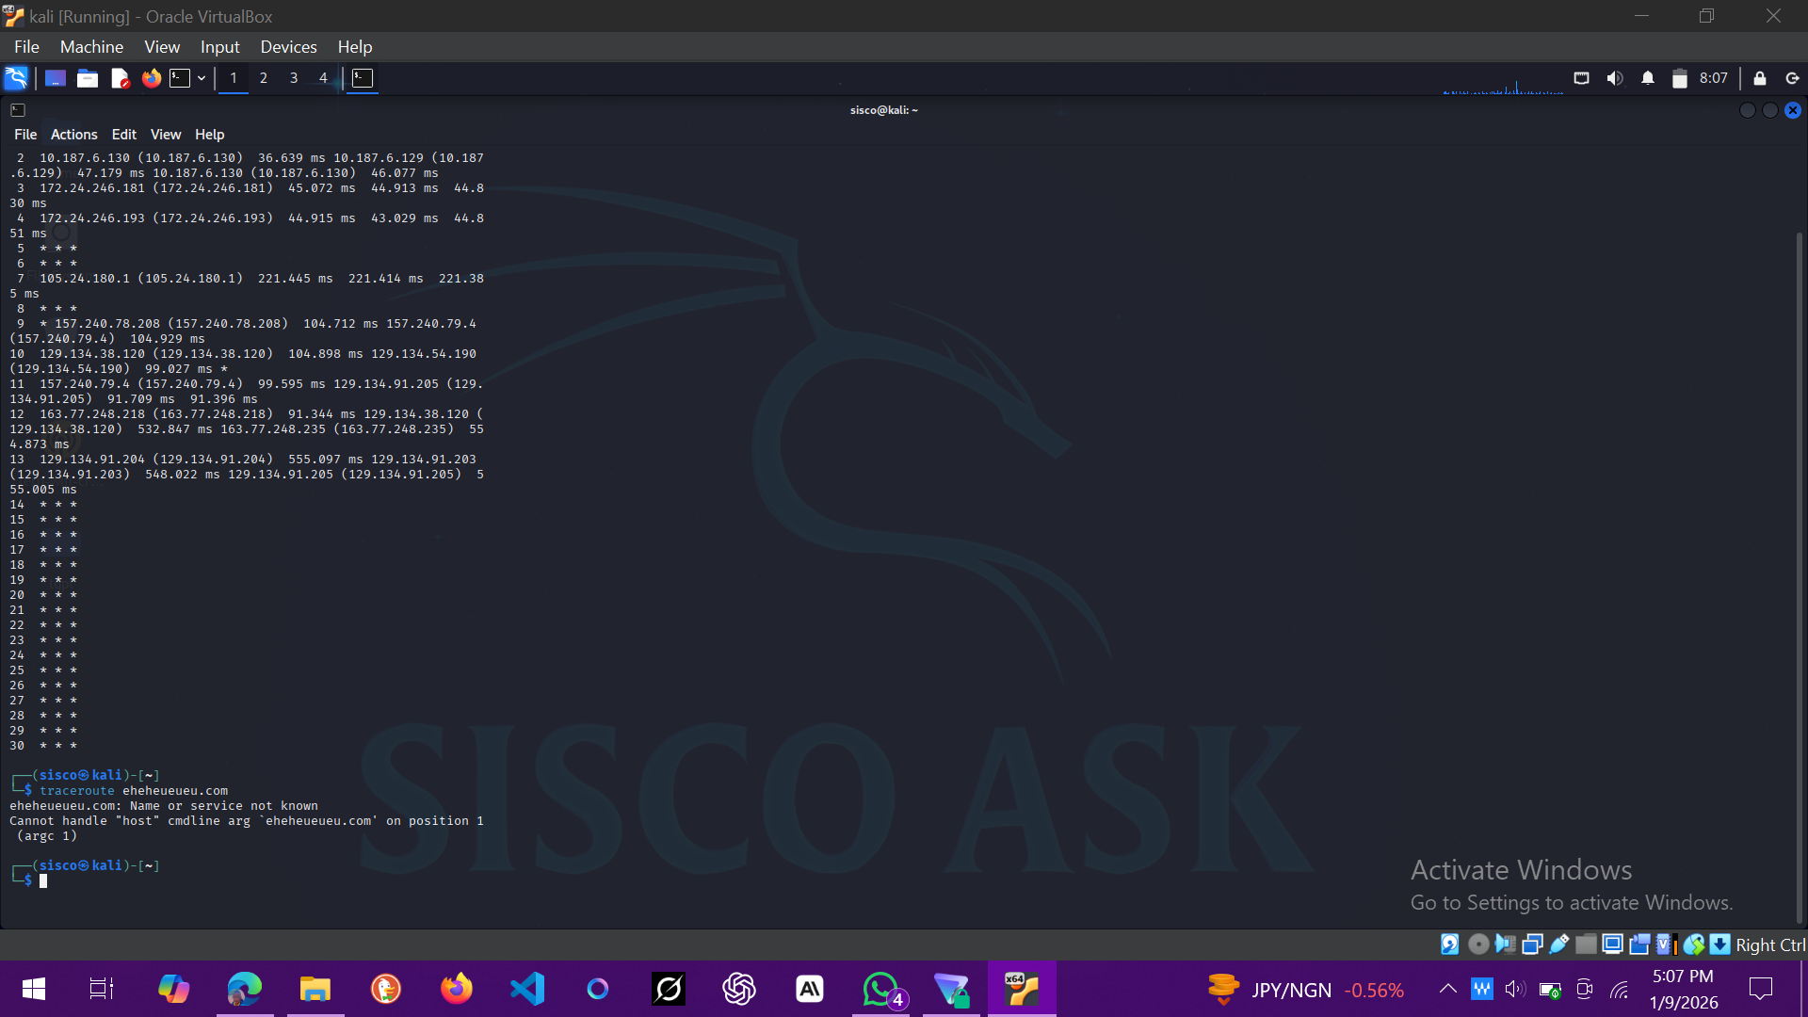Open the display settings icon in Kali tray

[1582, 78]
